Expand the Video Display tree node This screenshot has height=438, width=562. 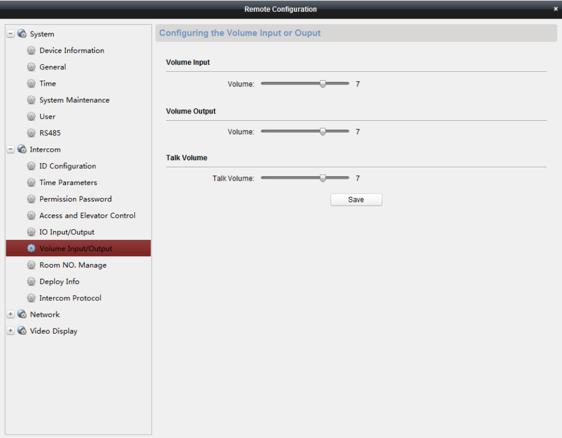(x=11, y=331)
